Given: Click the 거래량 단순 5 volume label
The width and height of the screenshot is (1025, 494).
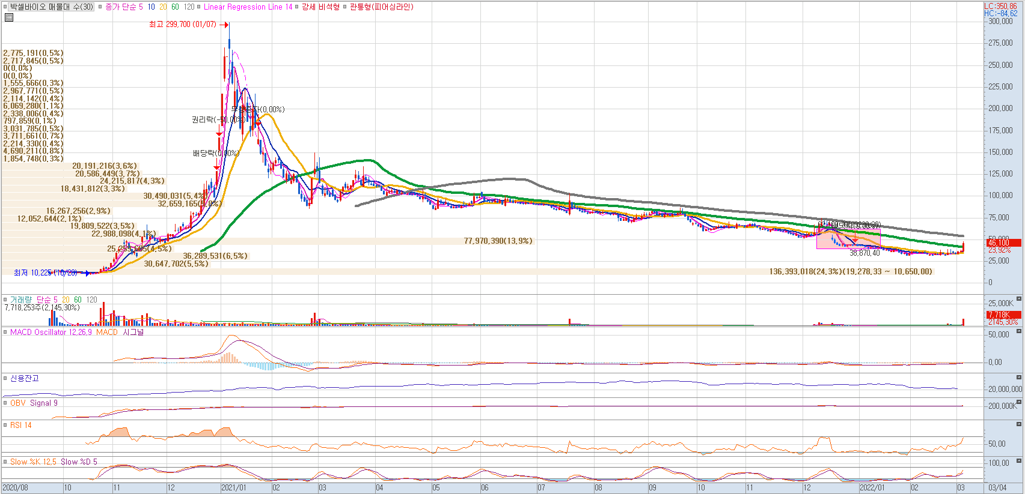Looking at the screenshot, I should [x=34, y=300].
